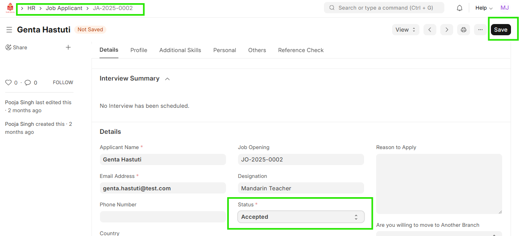Open the View dropdown button
This screenshot has height=236, width=519.
click(x=405, y=30)
